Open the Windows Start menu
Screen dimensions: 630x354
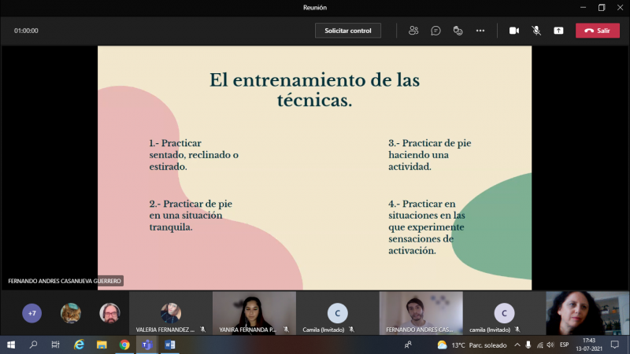coord(11,345)
